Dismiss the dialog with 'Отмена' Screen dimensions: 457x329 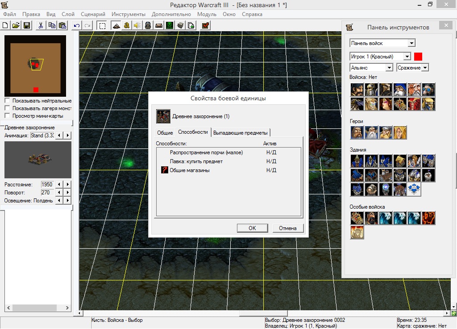point(288,228)
